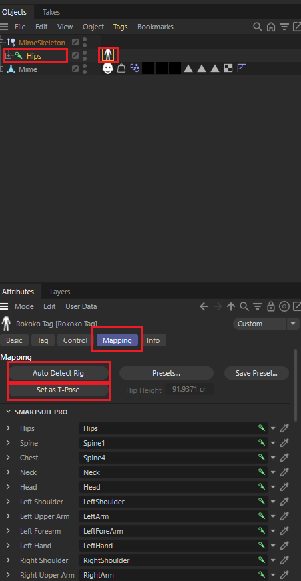301x581 pixels.
Task: Click the home icon in Objects manager
Action: [271, 27]
